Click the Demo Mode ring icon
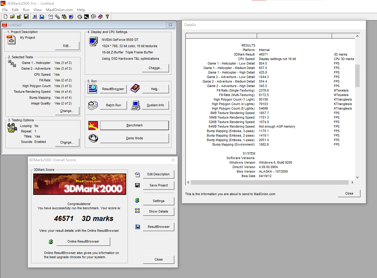Screen dimensions: 377x278 93,138
